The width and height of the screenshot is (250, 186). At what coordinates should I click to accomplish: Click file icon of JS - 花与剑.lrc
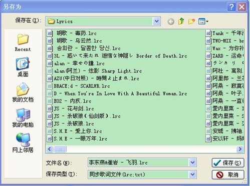coord(50,108)
